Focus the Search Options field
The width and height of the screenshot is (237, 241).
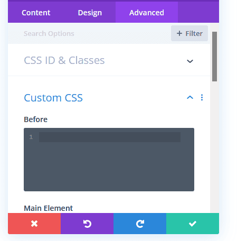point(88,33)
